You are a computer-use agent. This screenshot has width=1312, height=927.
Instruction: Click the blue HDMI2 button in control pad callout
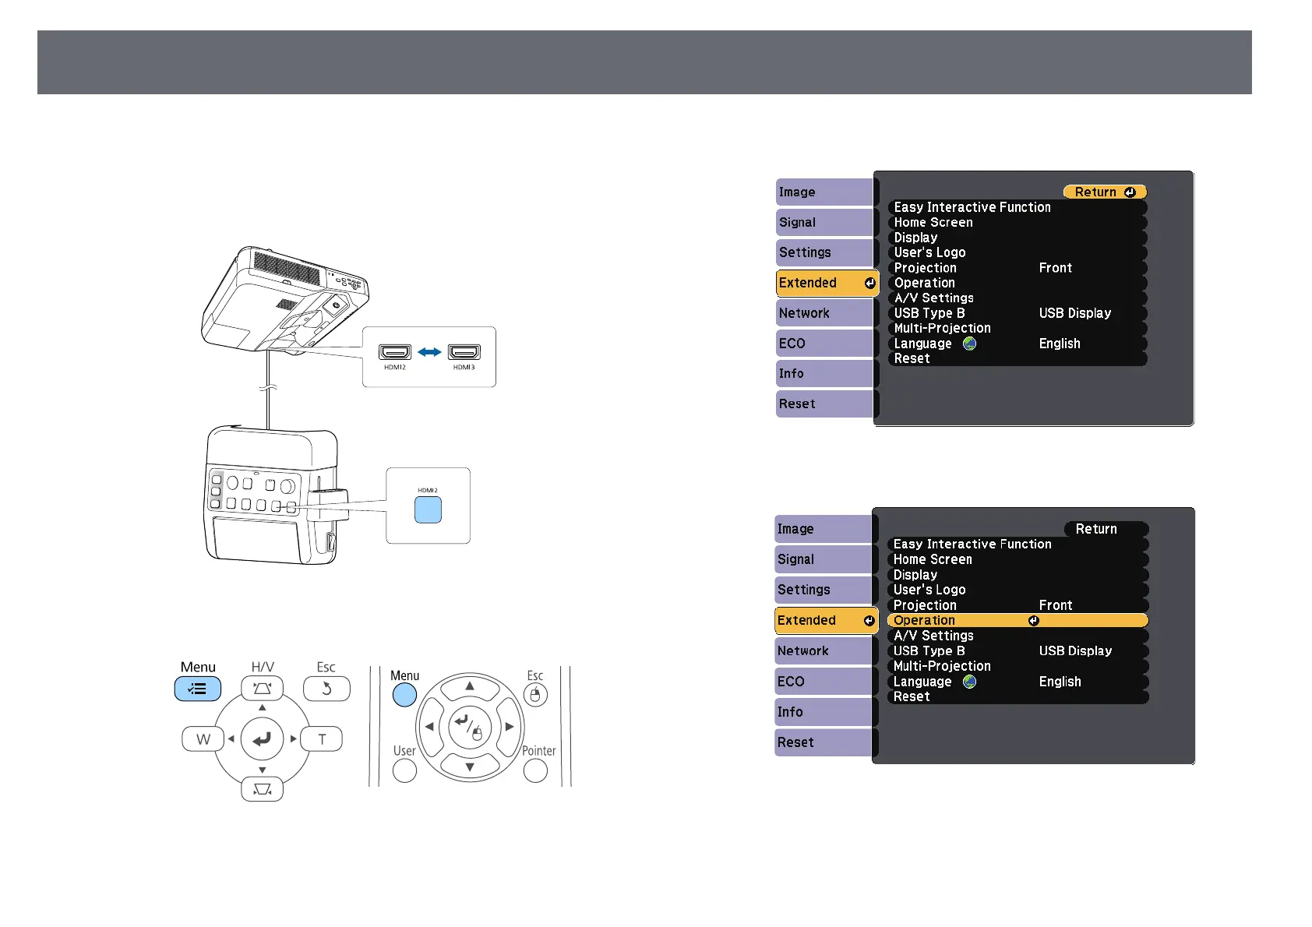tap(428, 510)
